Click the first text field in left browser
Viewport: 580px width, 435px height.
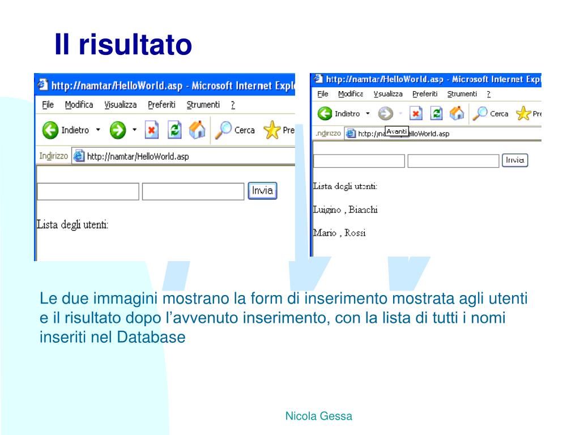(x=88, y=191)
